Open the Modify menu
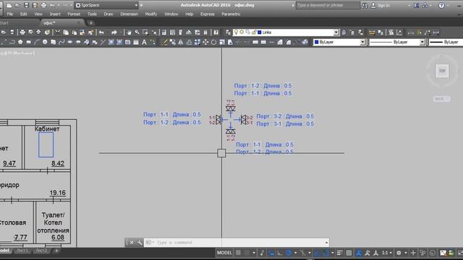 click(x=151, y=14)
